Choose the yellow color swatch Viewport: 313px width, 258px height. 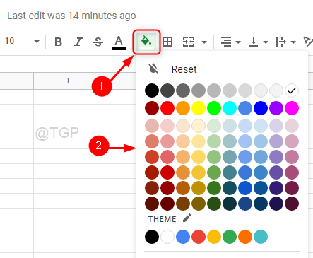(199, 108)
